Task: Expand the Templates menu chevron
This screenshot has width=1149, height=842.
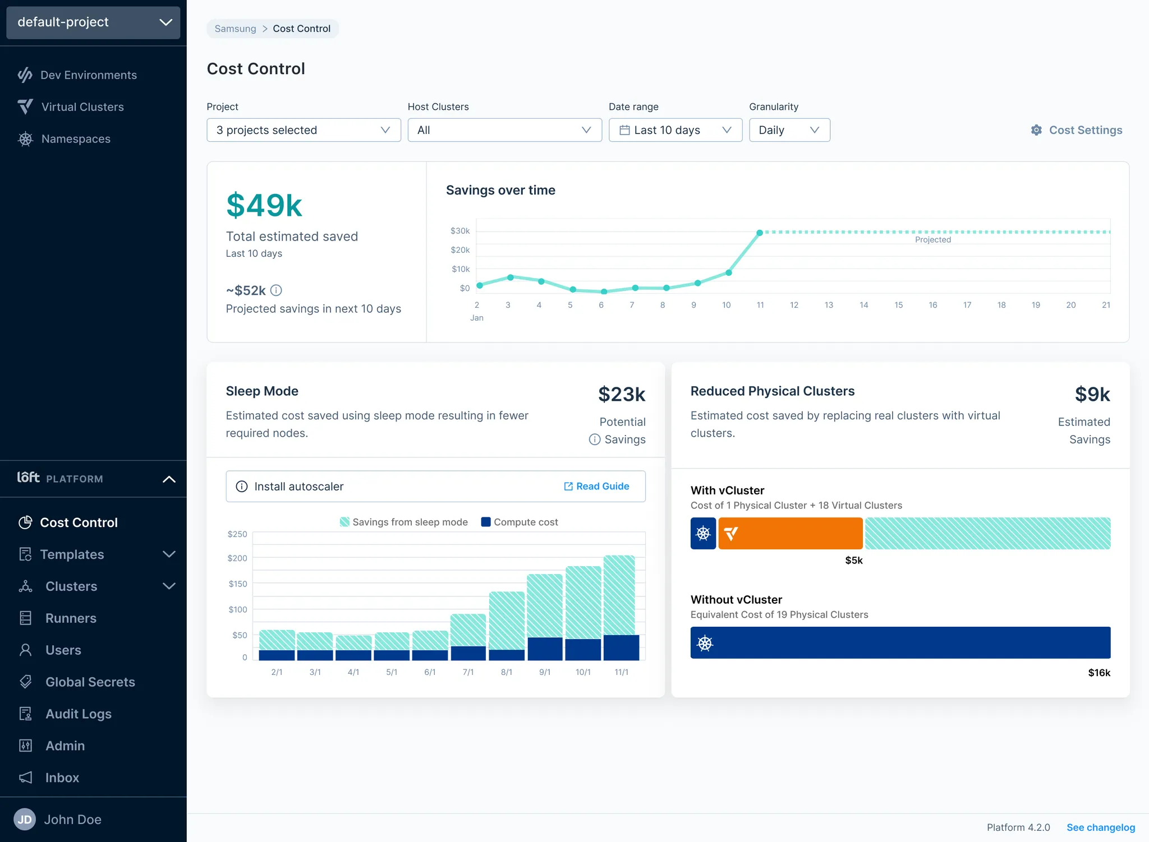Action: pyautogui.click(x=169, y=554)
